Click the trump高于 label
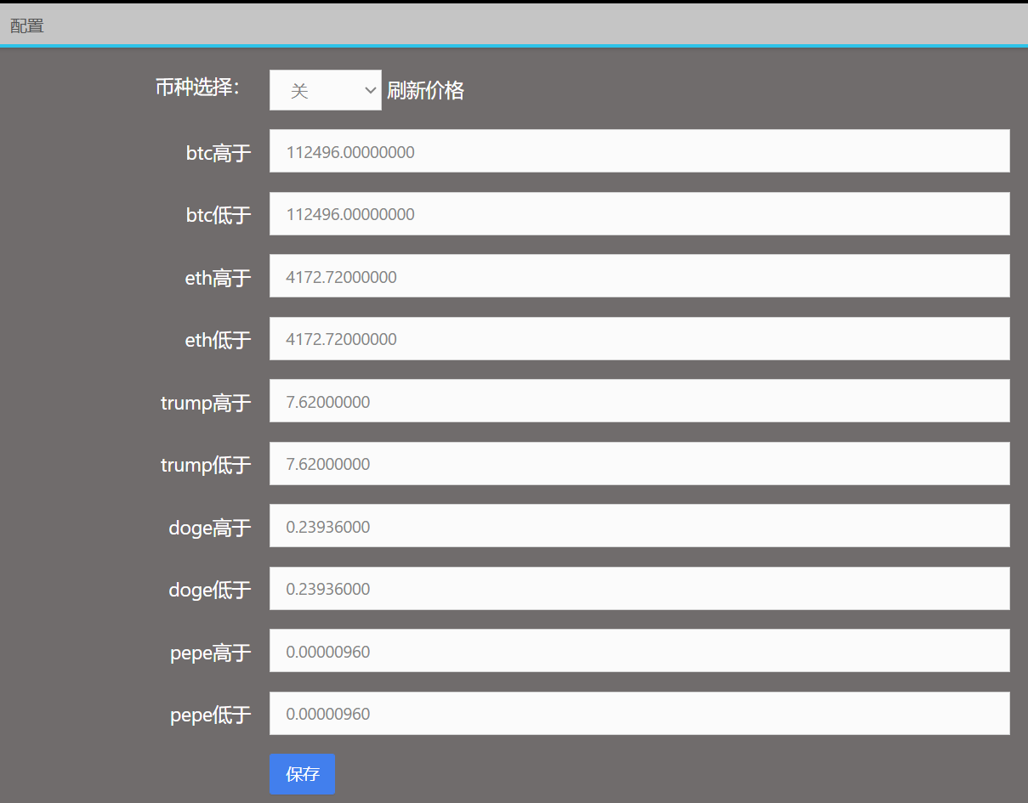1028x803 pixels. click(206, 403)
